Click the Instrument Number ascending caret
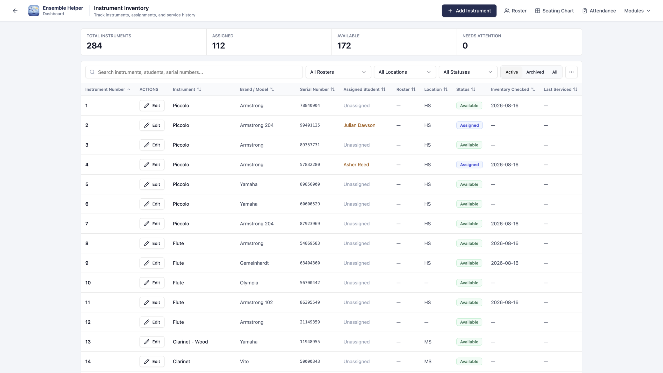The image size is (663, 373). [129, 89]
